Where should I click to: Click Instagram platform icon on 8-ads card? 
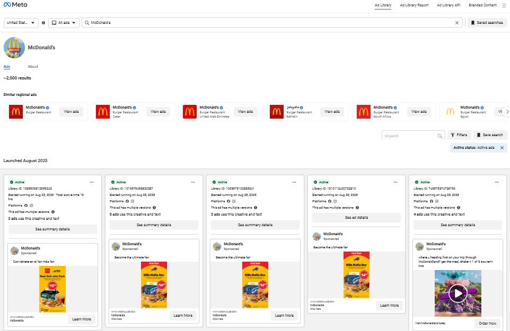[133, 201]
